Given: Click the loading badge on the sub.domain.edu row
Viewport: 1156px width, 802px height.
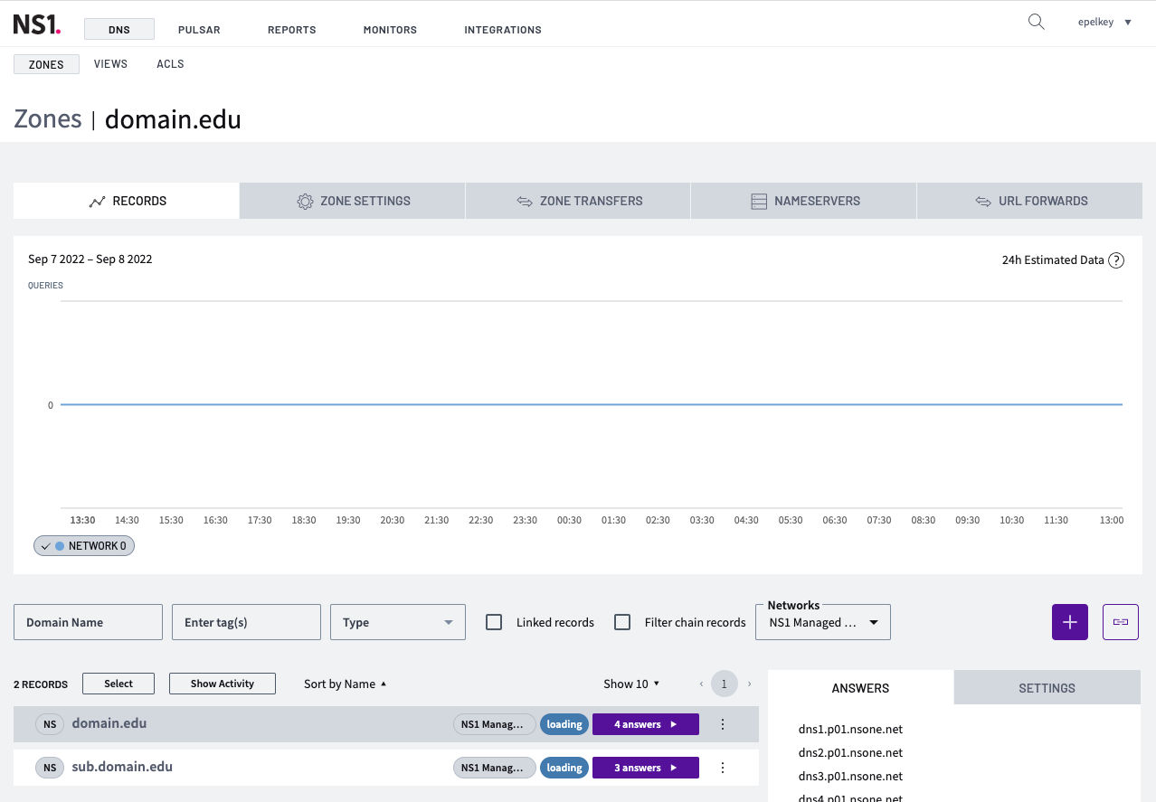Looking at the screenshot, I should click(x=564, y=768).
